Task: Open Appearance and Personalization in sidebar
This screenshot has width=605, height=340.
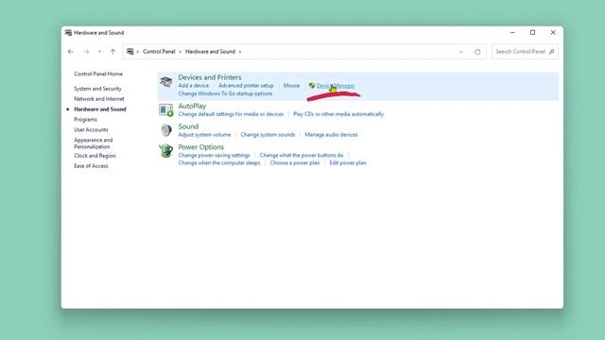Action: tap(94, 144)
